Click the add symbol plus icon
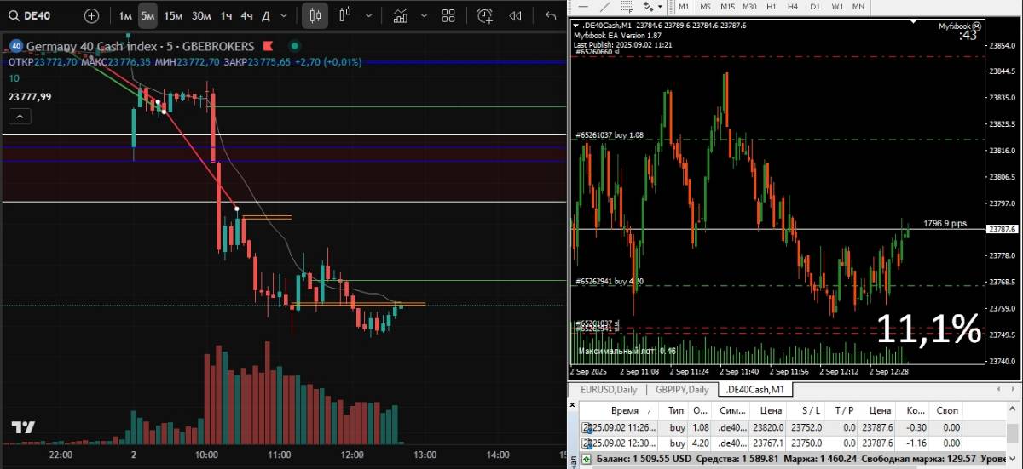 91,15
